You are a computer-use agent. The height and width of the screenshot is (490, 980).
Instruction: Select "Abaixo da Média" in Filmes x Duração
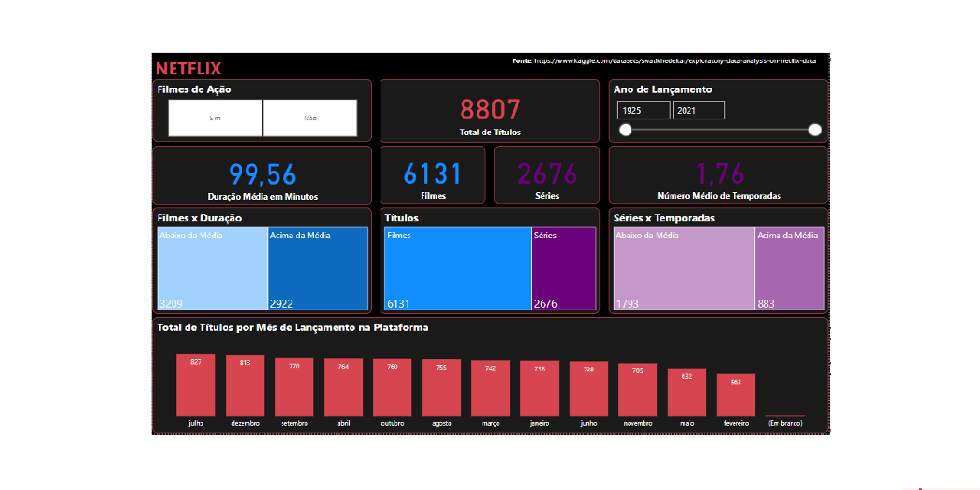211,268
